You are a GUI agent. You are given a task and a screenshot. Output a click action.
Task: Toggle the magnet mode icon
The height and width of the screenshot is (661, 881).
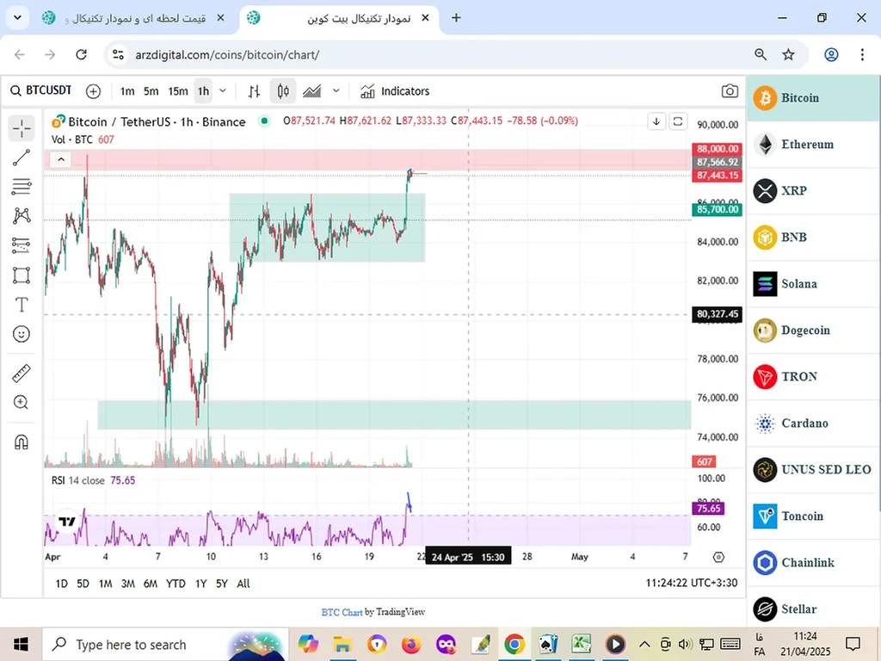point(22,442)
